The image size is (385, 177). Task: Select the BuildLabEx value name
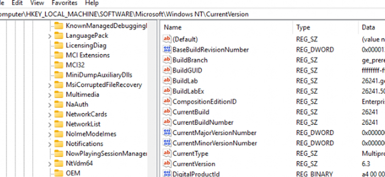(188, 91)
